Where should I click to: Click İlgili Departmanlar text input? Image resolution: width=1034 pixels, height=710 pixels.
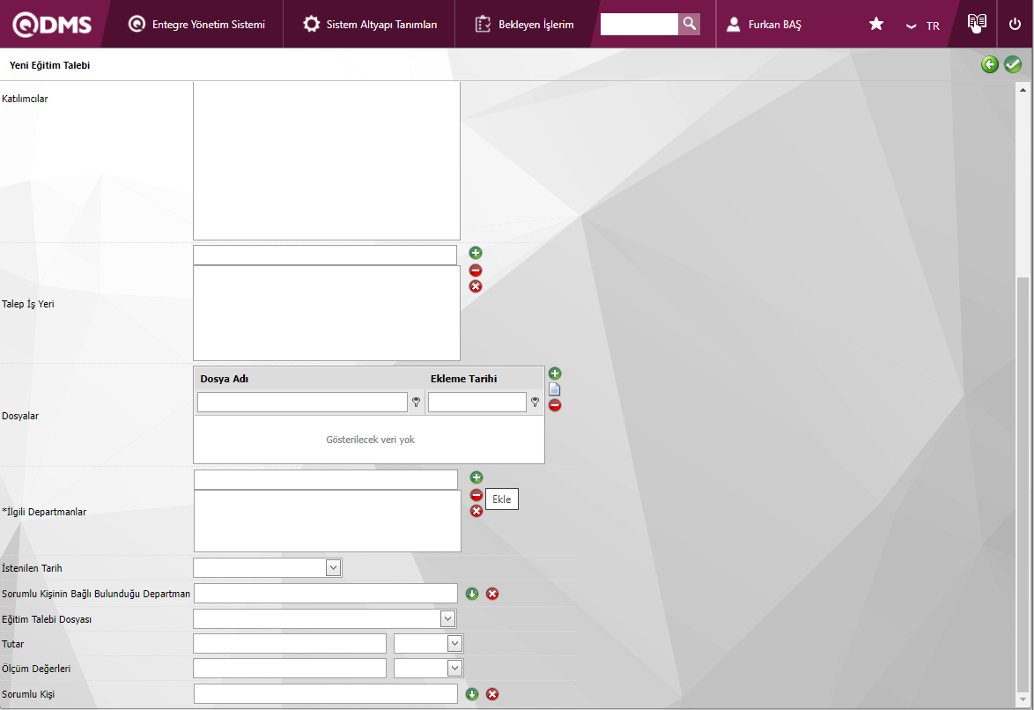point(326,480)
